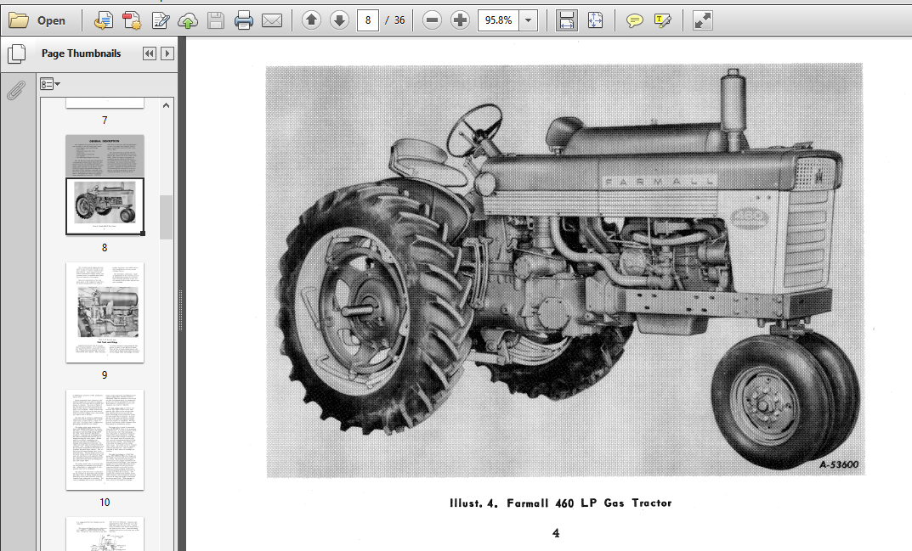Screen dimensions: 912x551
Task: Click the Open folder button
Action: pos(37,21)
